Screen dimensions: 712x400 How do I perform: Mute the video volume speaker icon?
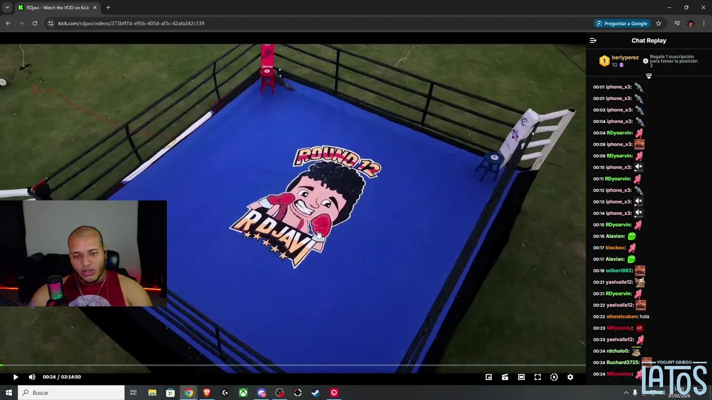coord(32,377)
